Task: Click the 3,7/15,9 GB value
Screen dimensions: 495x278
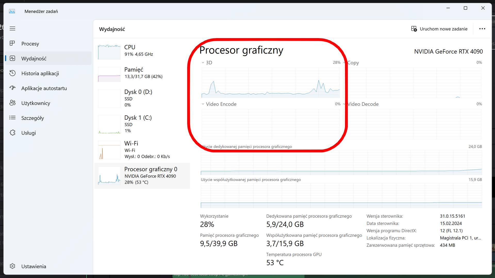Action: point(285,244)
